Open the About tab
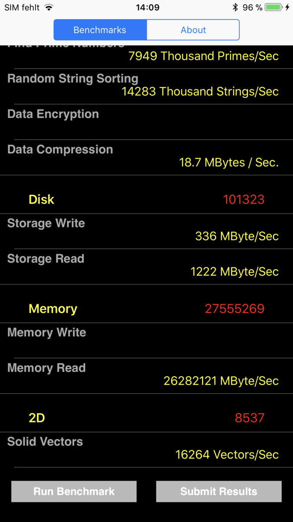The image size is (293, 522). [193, 30]
